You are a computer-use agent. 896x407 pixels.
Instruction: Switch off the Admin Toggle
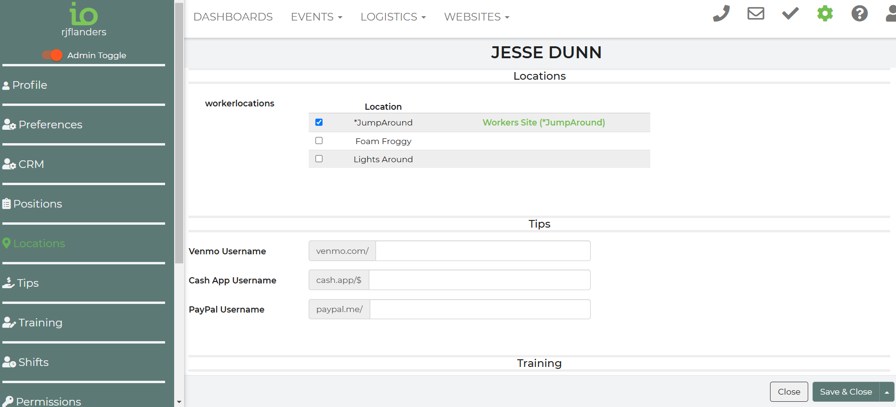point(52,55)
